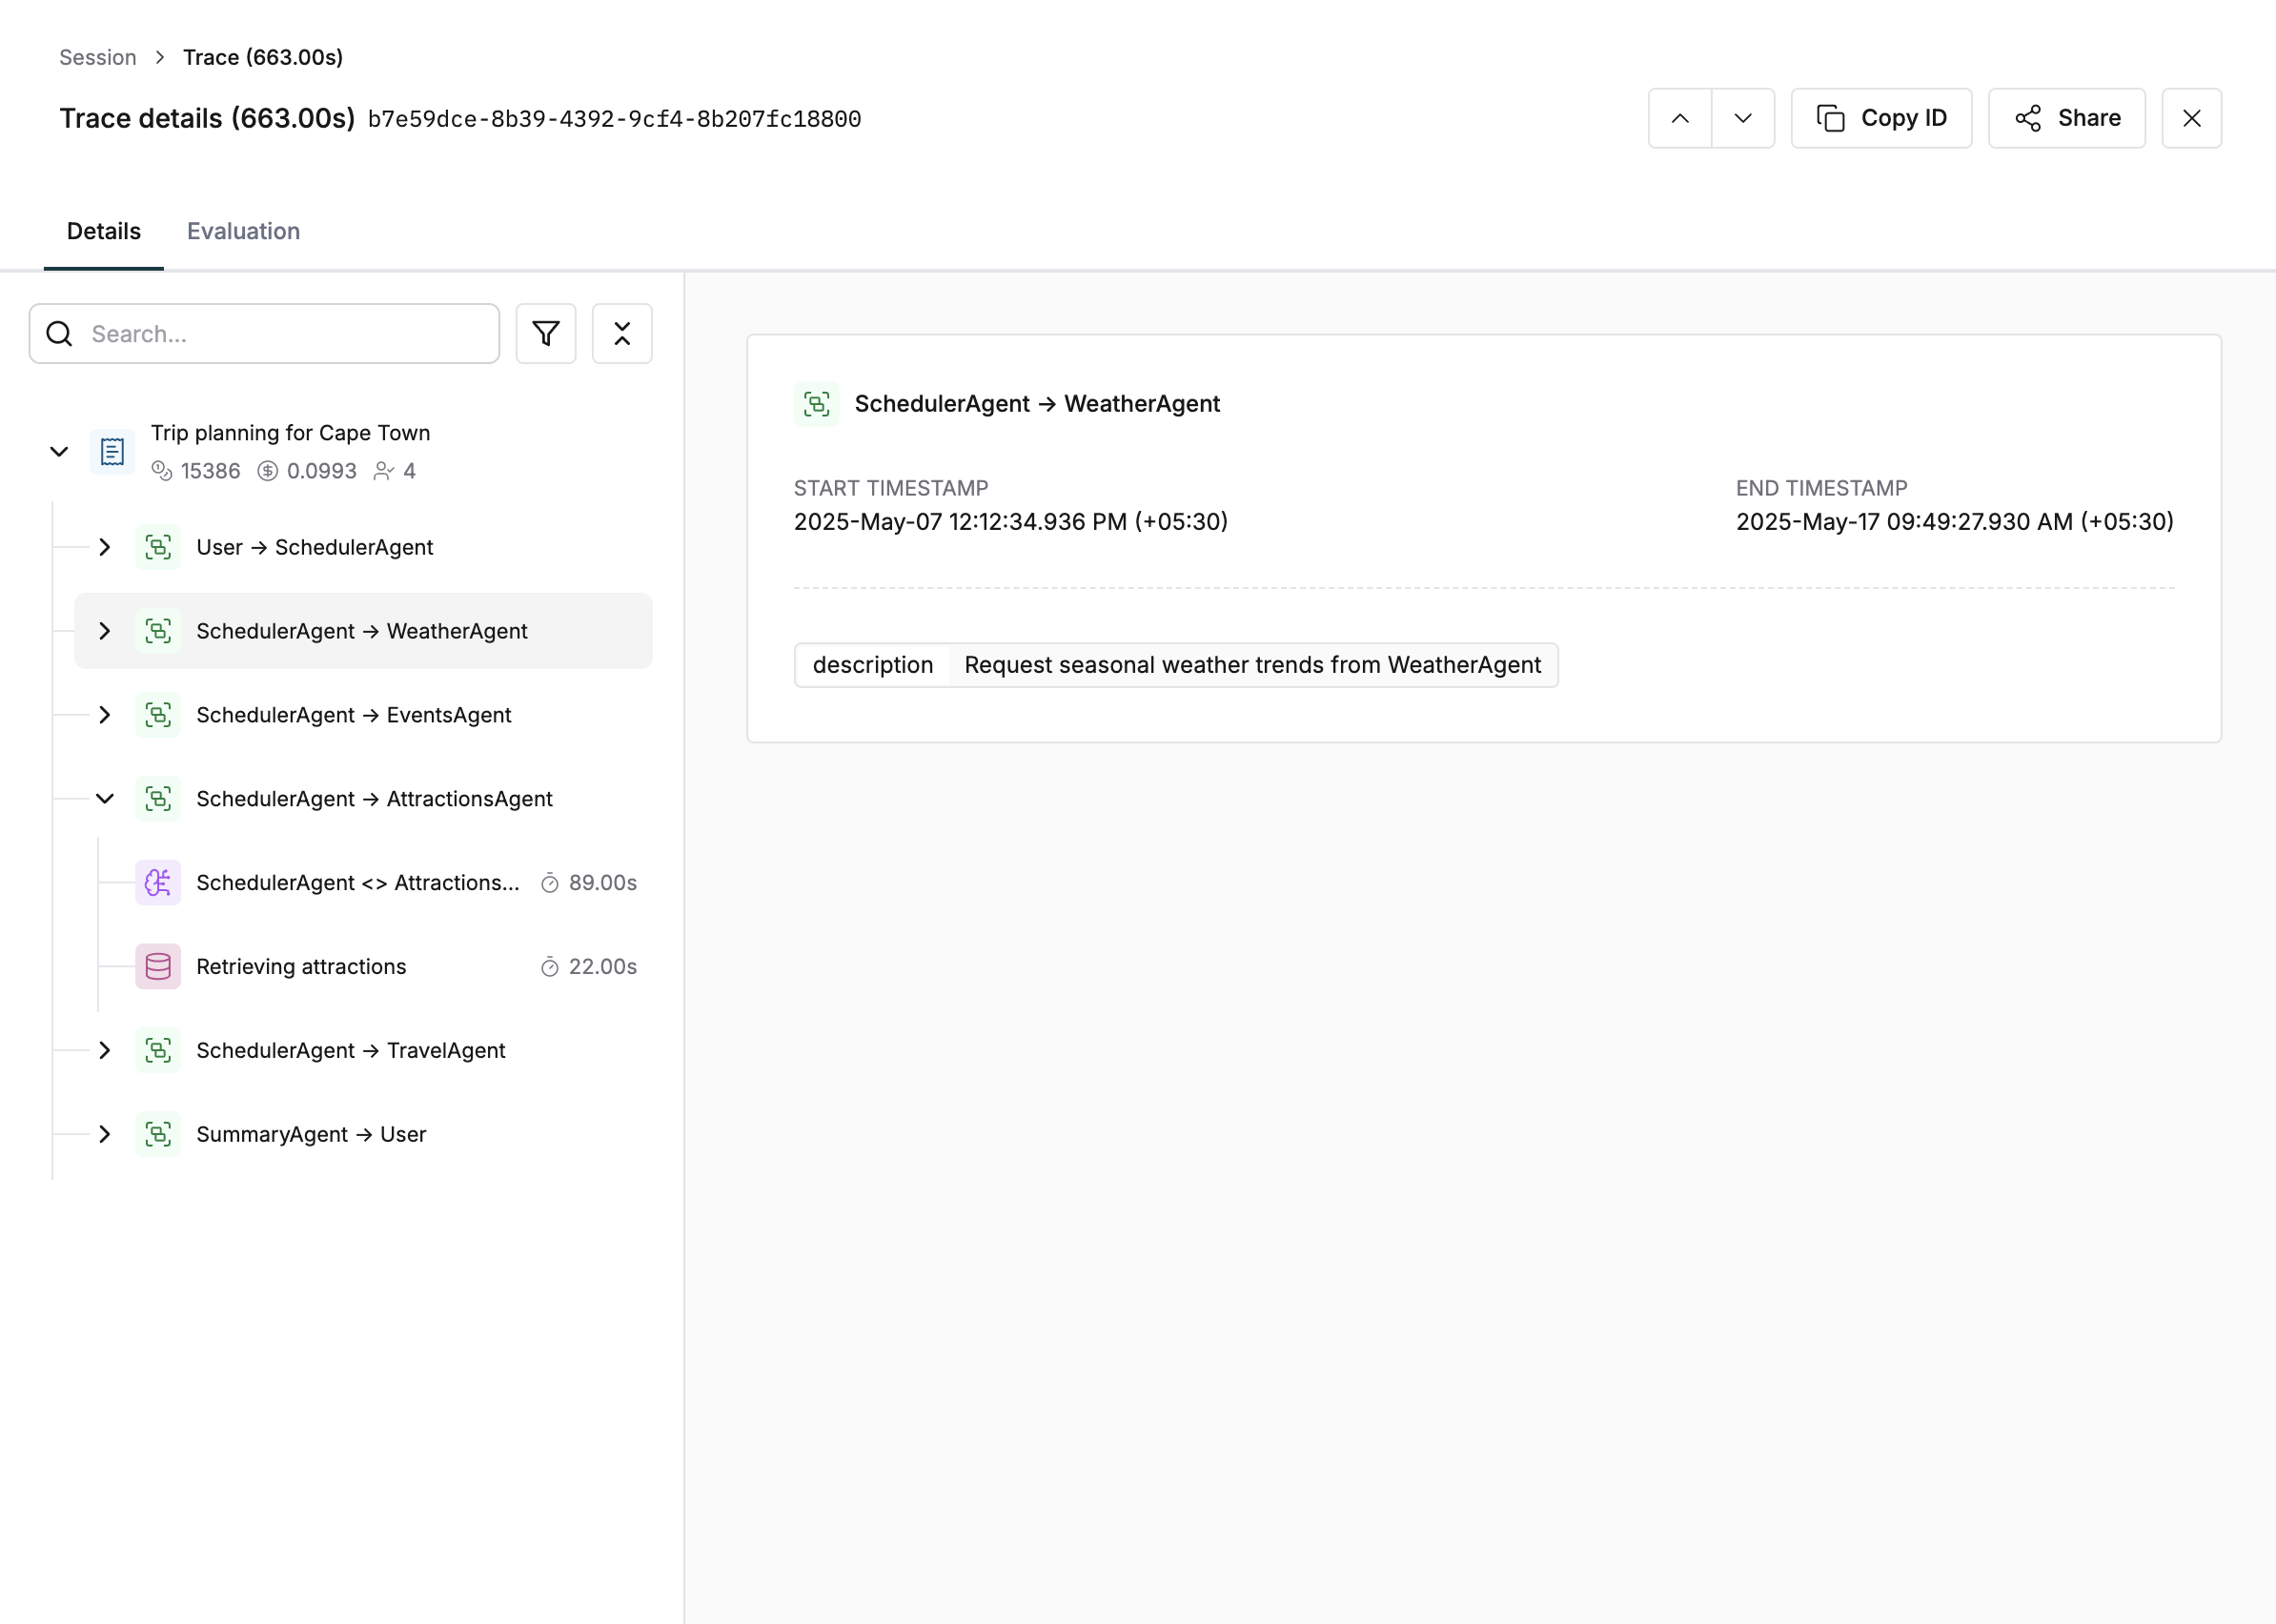Click agent icon in the details panel header
Screen dimensions: 2276x1624
(x=816, y=404)
